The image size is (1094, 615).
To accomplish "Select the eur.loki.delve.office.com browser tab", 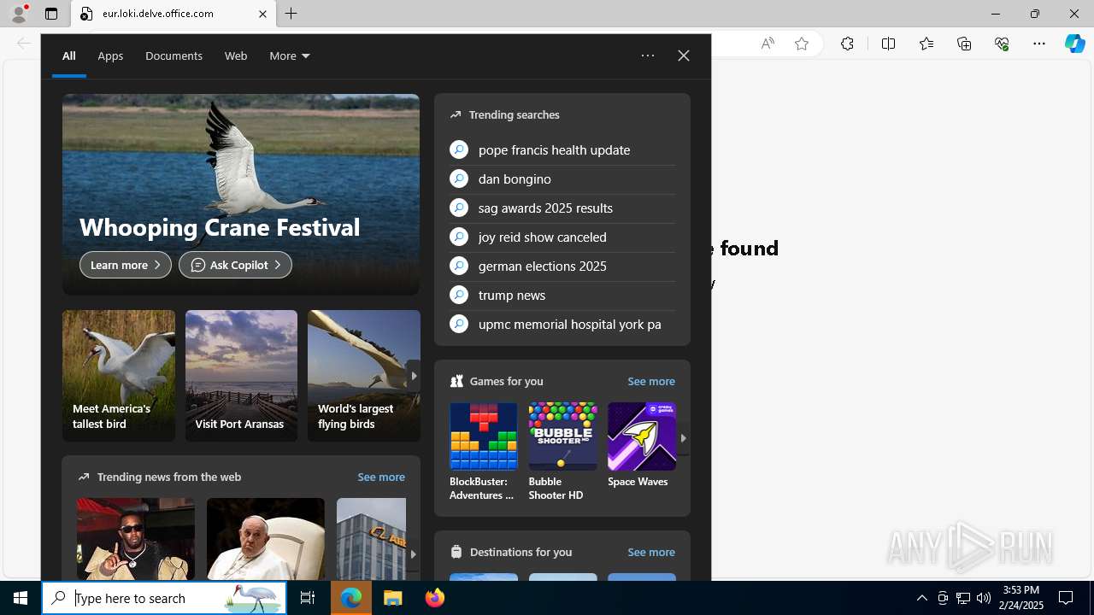I will click(174, 14).
